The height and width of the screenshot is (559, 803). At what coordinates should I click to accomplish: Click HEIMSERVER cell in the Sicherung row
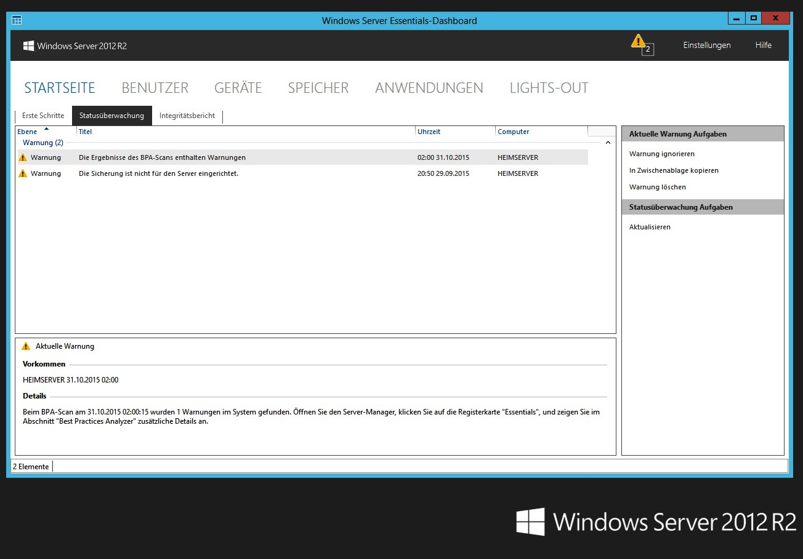coord(518,173)
